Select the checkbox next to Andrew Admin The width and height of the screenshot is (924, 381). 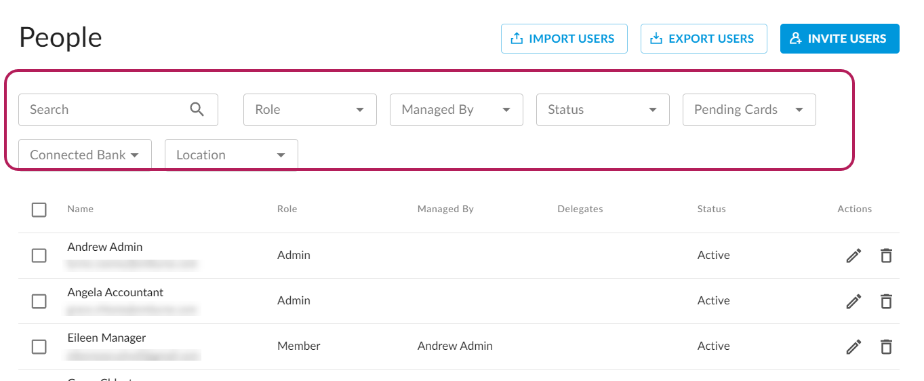[39, 256]
